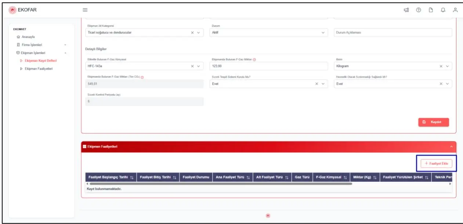The width and height of the screenshot is (463, 224).
Task: Sort by F-Gaz Kimyasal column
Action: pyautogui.click(x=345, y=177)
